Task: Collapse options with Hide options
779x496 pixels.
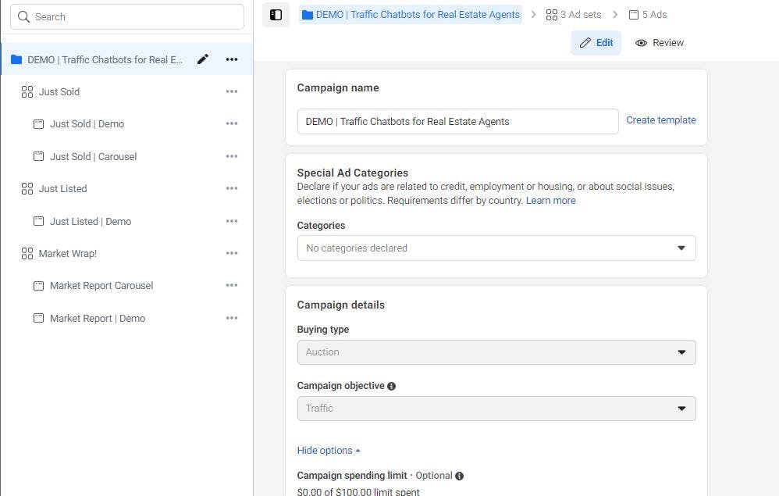Action: [x=329, y=451]
